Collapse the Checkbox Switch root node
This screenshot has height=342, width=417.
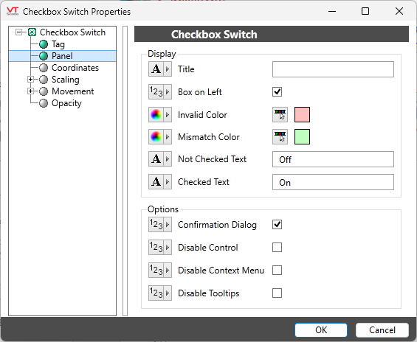pyautogui.click(x=19, y=32)
